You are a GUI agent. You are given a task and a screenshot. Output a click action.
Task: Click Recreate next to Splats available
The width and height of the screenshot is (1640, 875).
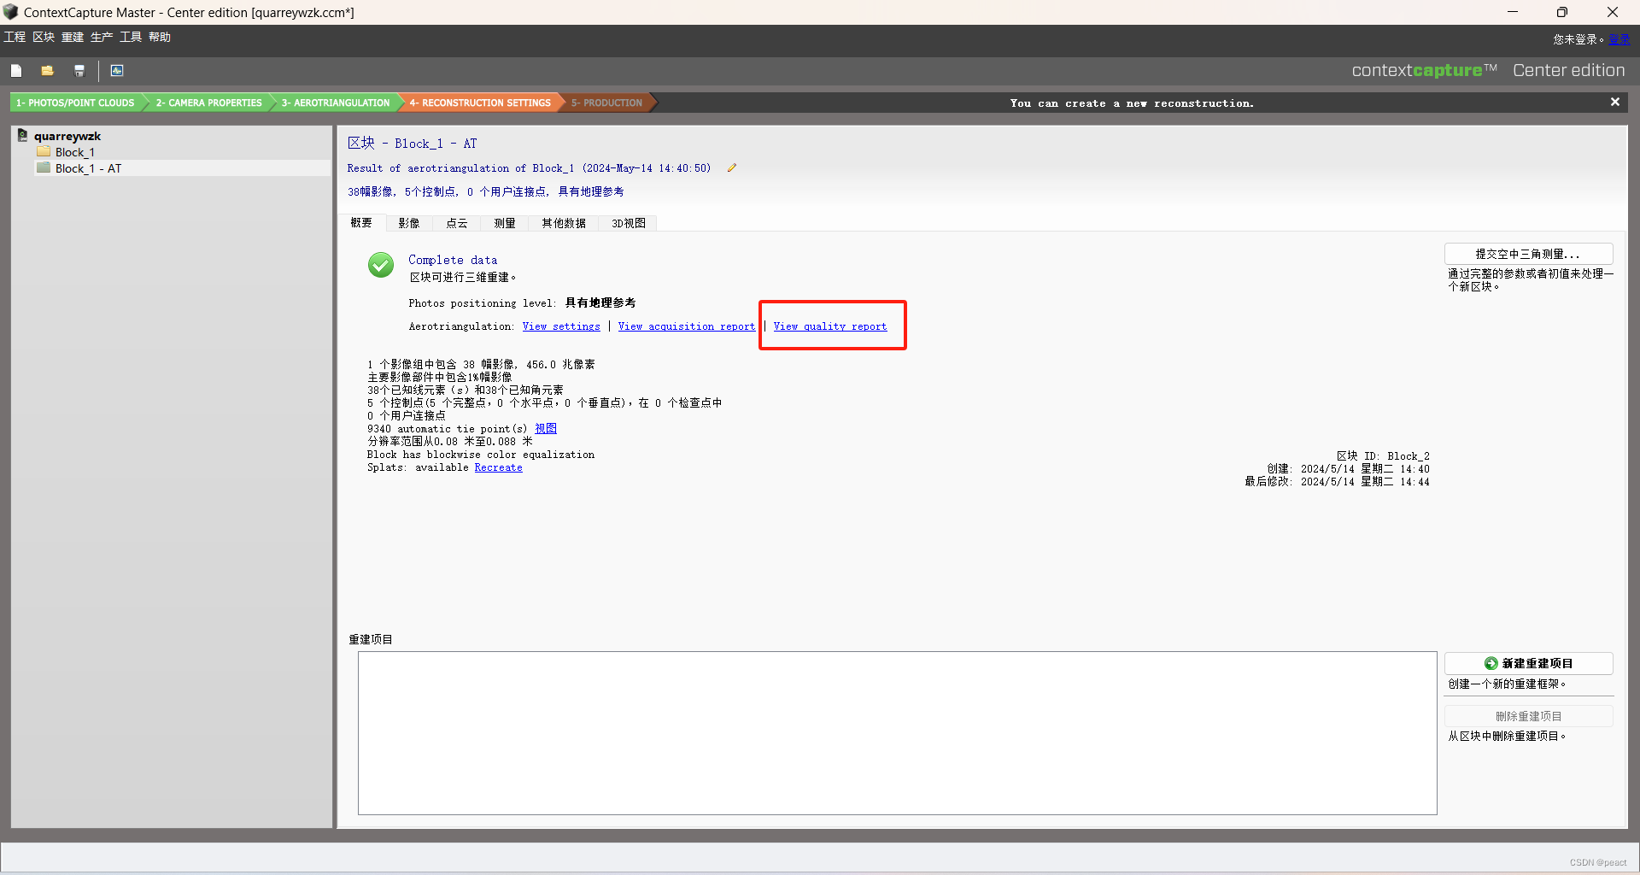pyautogui.click(x=498, y=467)
